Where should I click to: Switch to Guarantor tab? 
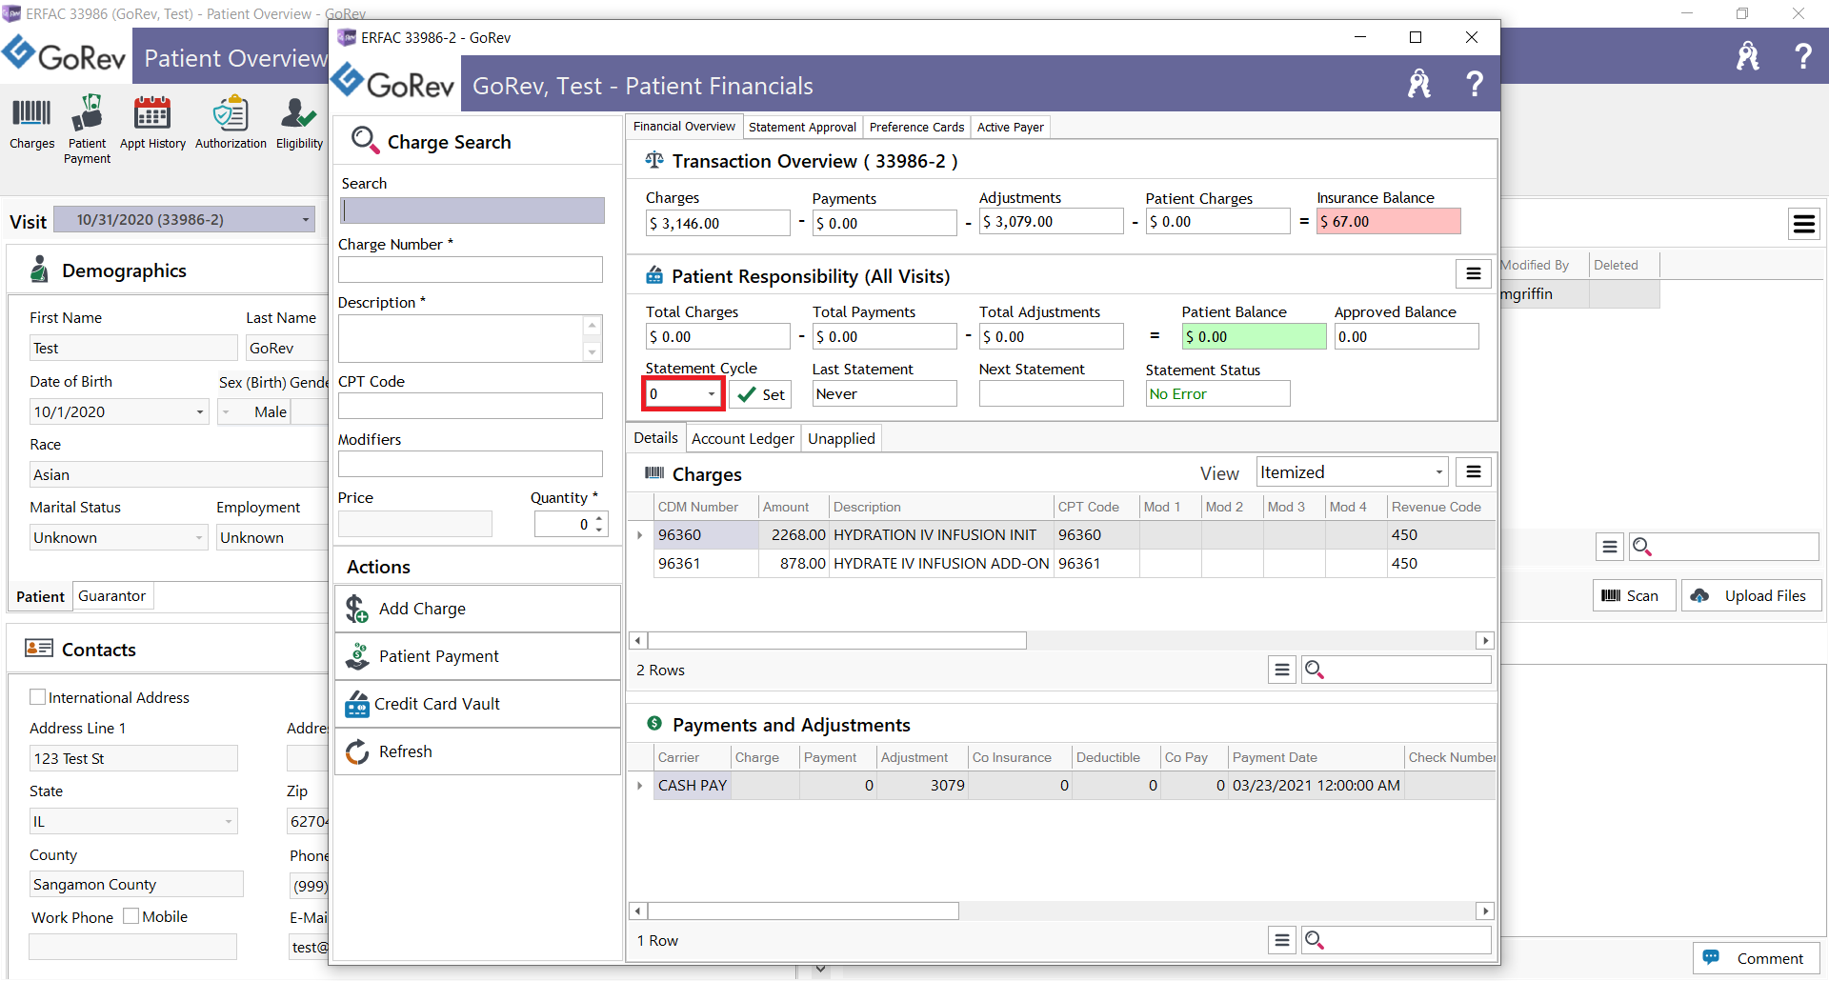[111, 596]
